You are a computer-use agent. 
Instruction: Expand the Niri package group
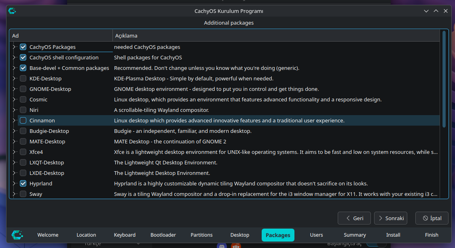pyautogui.click(x=14, y=110)
